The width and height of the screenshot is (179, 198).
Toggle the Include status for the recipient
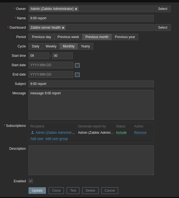[x=121, y=133]
